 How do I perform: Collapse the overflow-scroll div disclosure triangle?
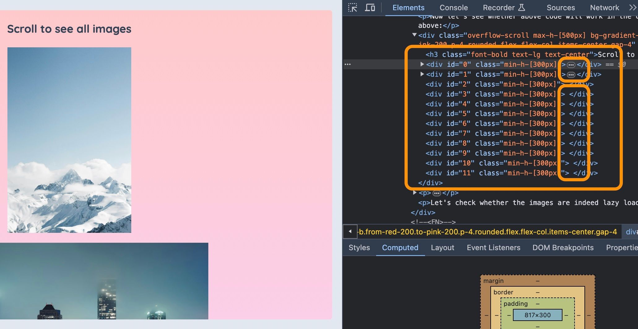(x=414, y=35)
